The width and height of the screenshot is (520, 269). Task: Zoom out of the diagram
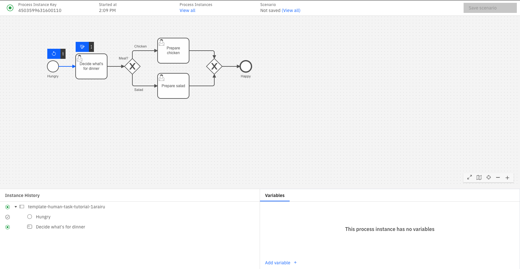[x=498, y=177]
